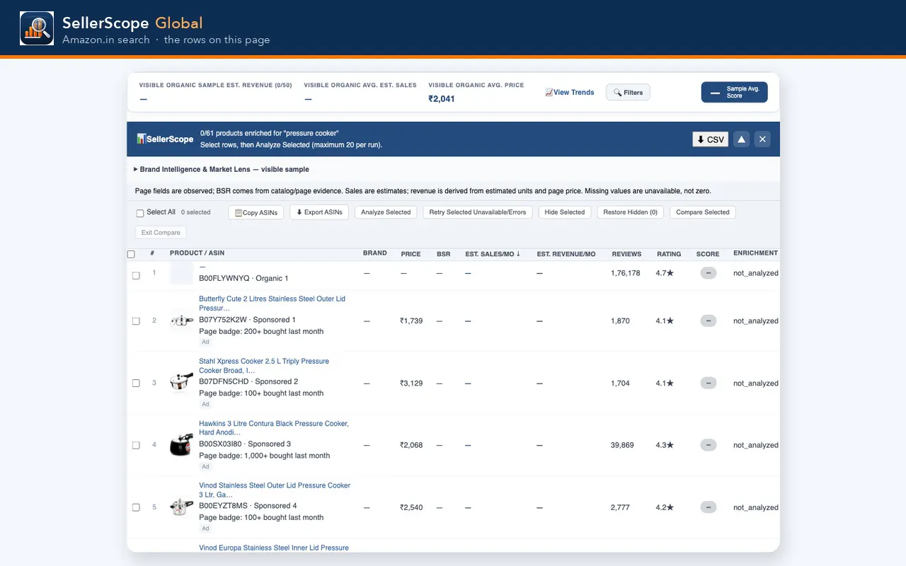Screen dimensions: 906x566
Task: Sort by Est. Sales/Mo column header
Action: (x=493, y=254)
